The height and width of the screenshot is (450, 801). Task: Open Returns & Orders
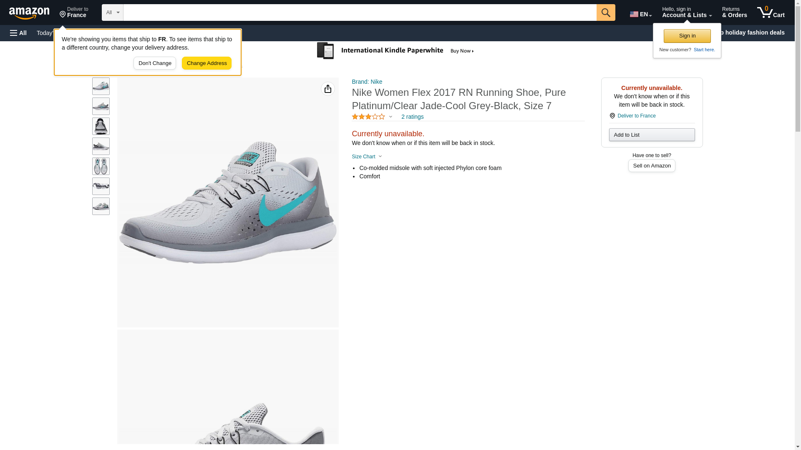734,12
